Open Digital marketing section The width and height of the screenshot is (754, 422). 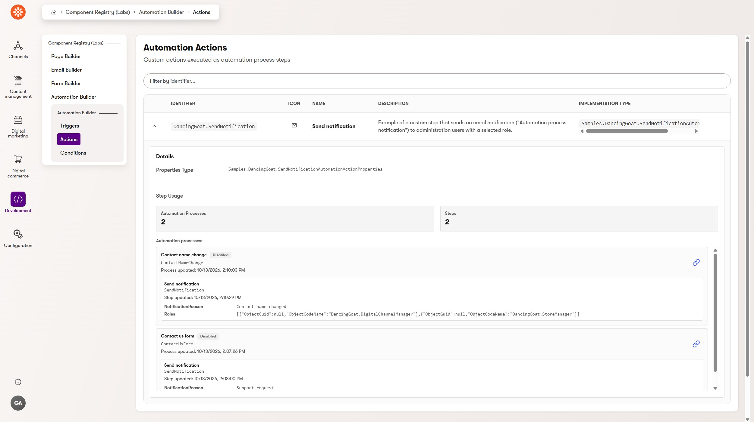pos(18,127)
